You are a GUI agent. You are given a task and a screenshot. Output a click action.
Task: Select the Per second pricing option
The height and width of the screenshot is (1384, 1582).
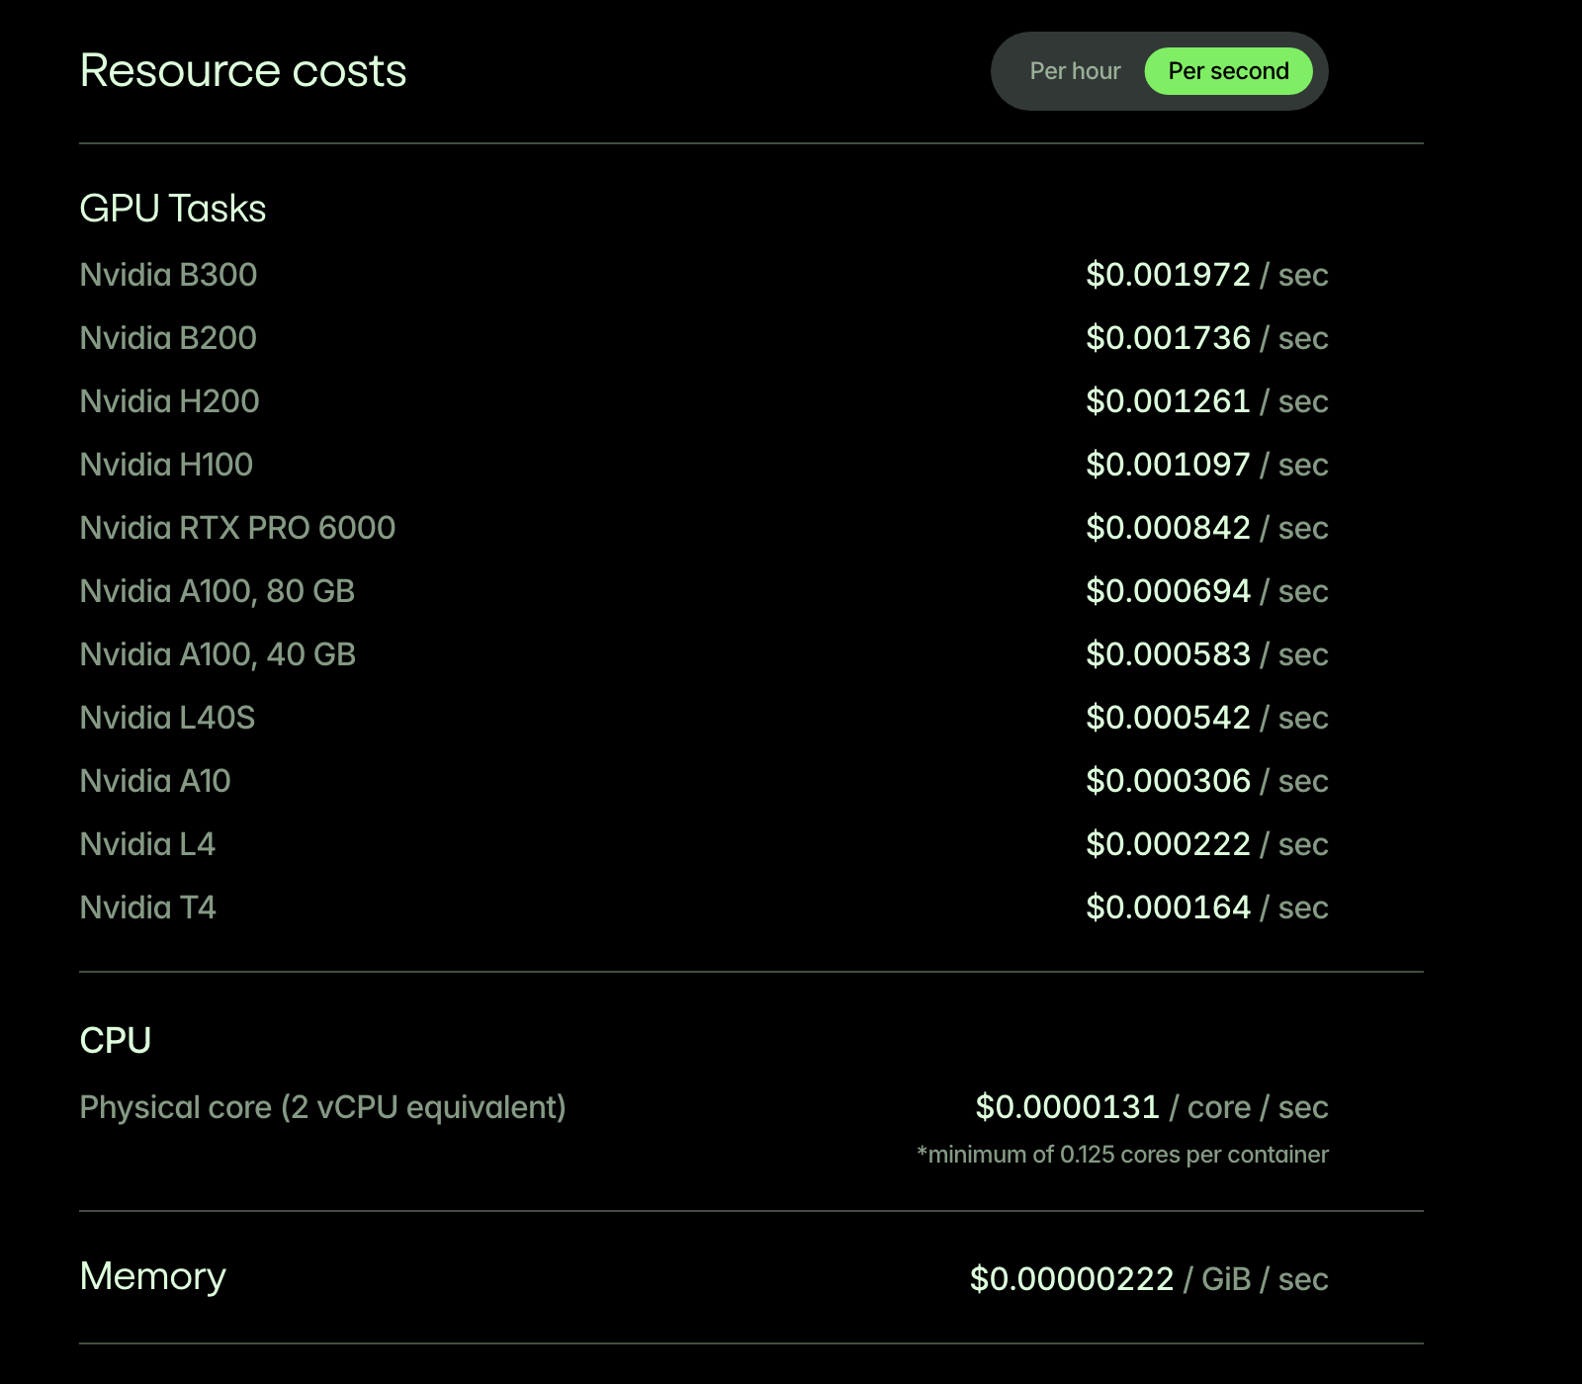point(1228,71)
